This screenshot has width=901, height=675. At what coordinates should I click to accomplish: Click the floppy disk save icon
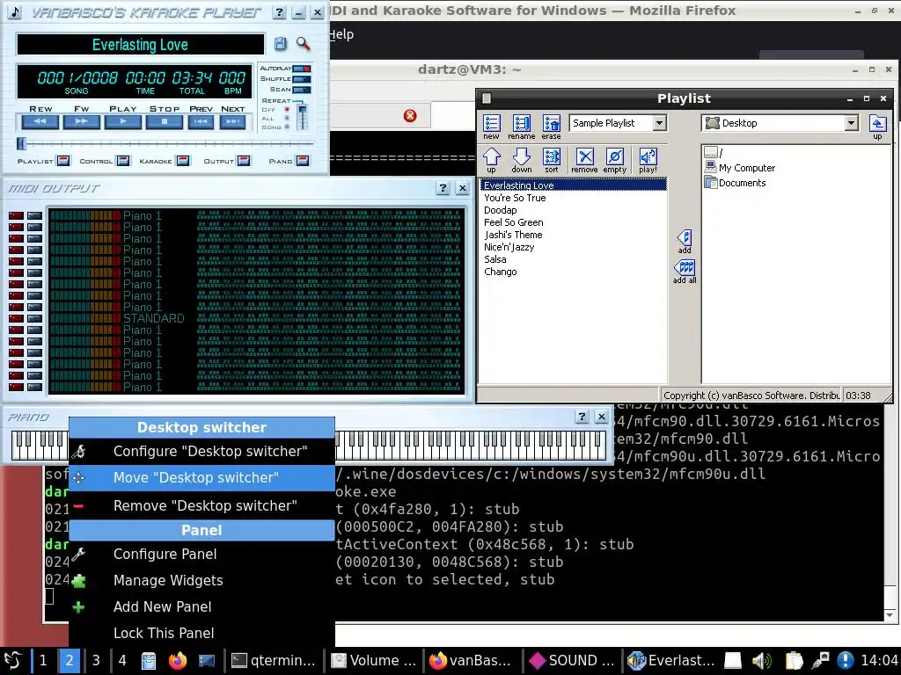point(280,44)
